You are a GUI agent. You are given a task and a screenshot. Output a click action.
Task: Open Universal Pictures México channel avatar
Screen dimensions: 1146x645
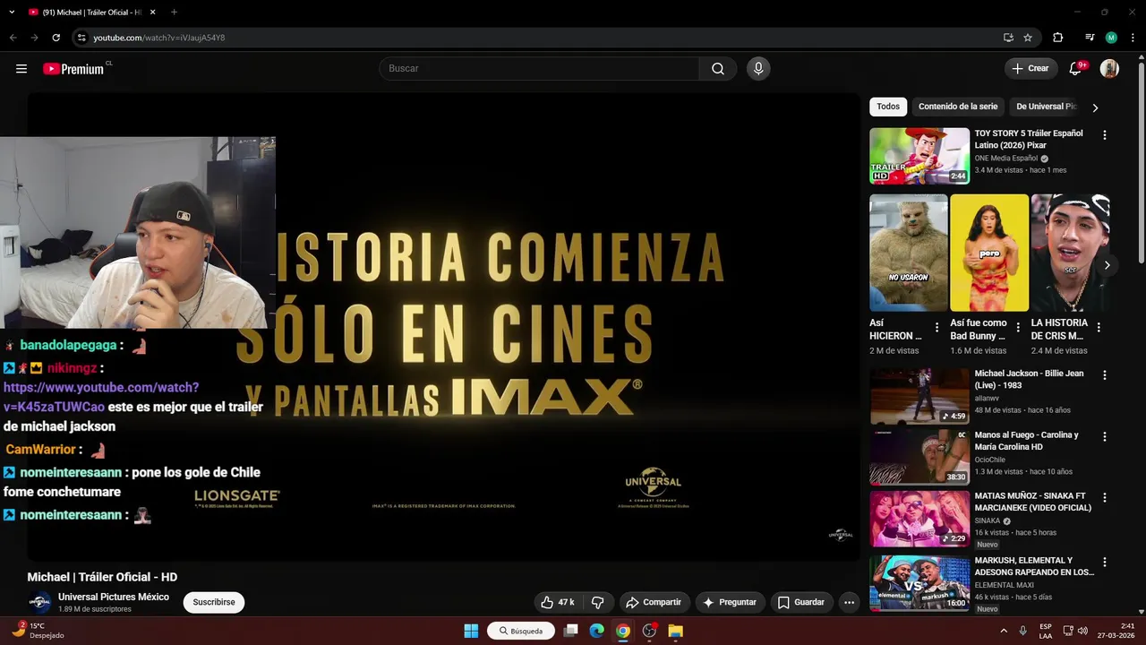coord(39,602)
